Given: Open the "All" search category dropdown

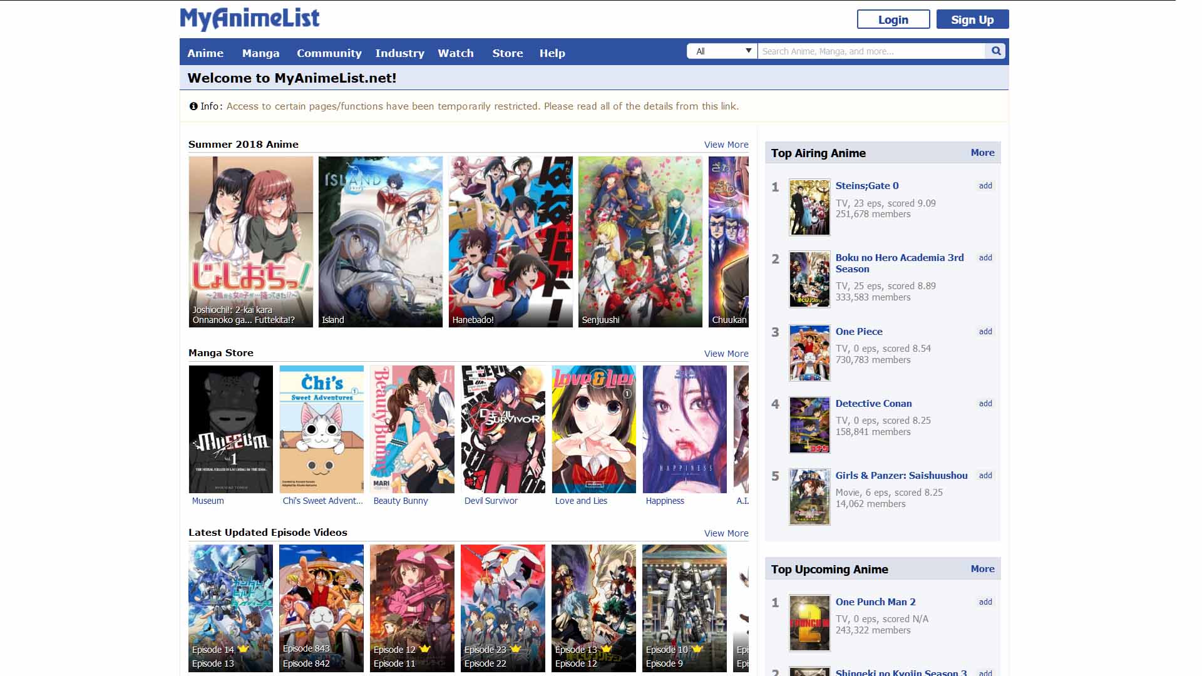Looking at the screenshot, I should pos(721,51).
